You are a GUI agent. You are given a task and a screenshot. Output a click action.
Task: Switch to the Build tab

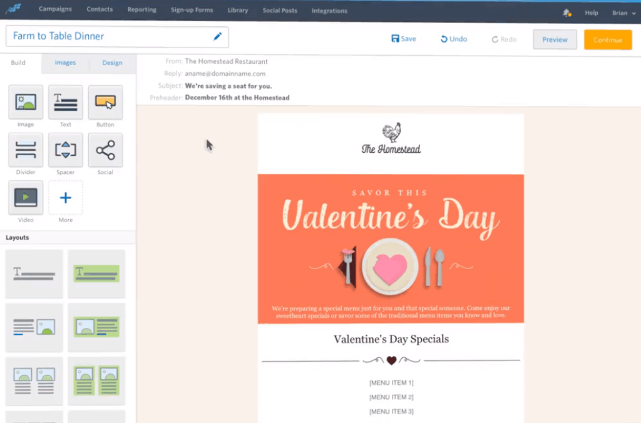pos(18,63)
